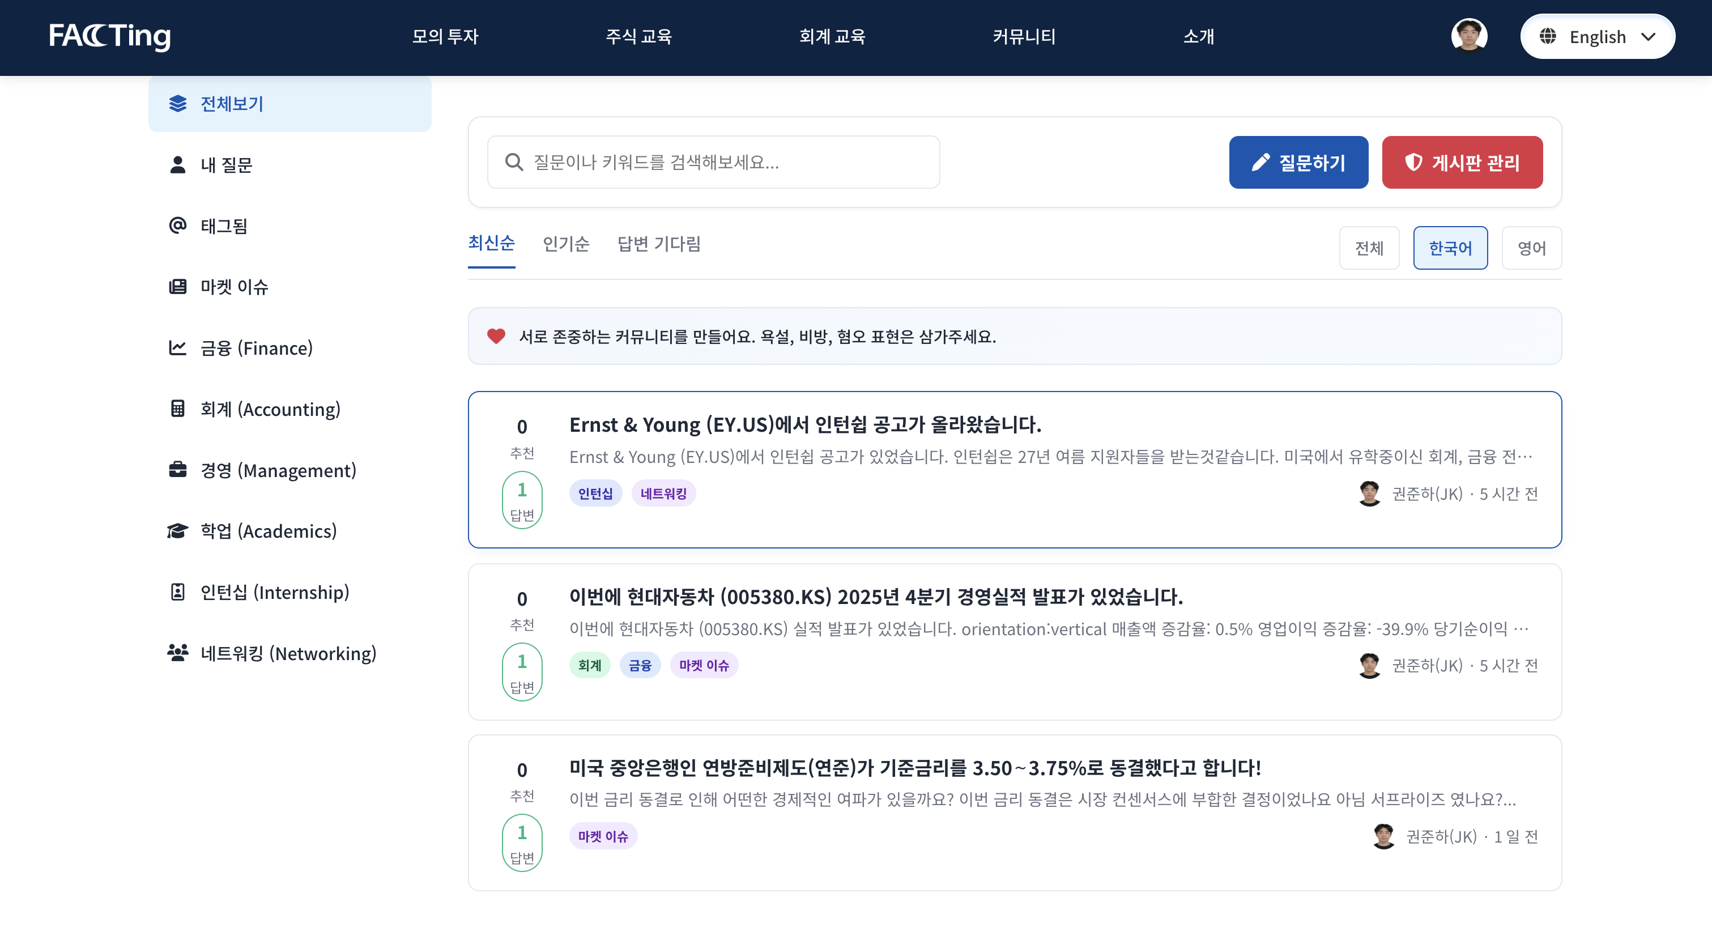Open the pencil icon on 질문하기 button

click(1262, 161)
